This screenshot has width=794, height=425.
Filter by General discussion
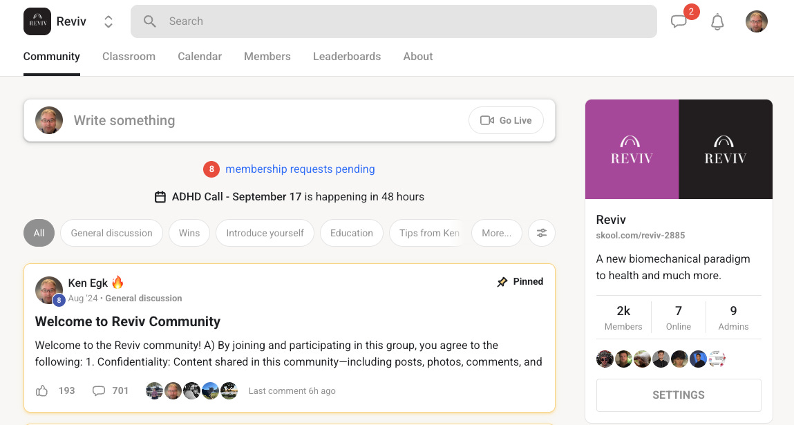tap(111, 233)
